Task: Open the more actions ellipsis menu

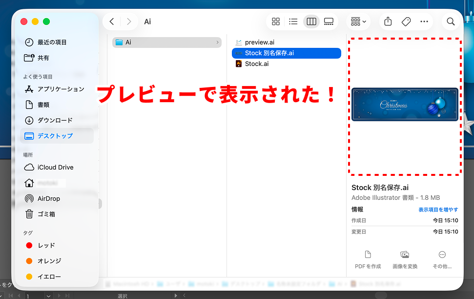Action: 424,21
